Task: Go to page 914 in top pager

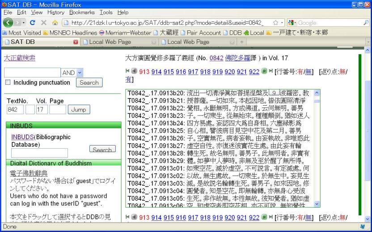Action: (x=156, y=72)
